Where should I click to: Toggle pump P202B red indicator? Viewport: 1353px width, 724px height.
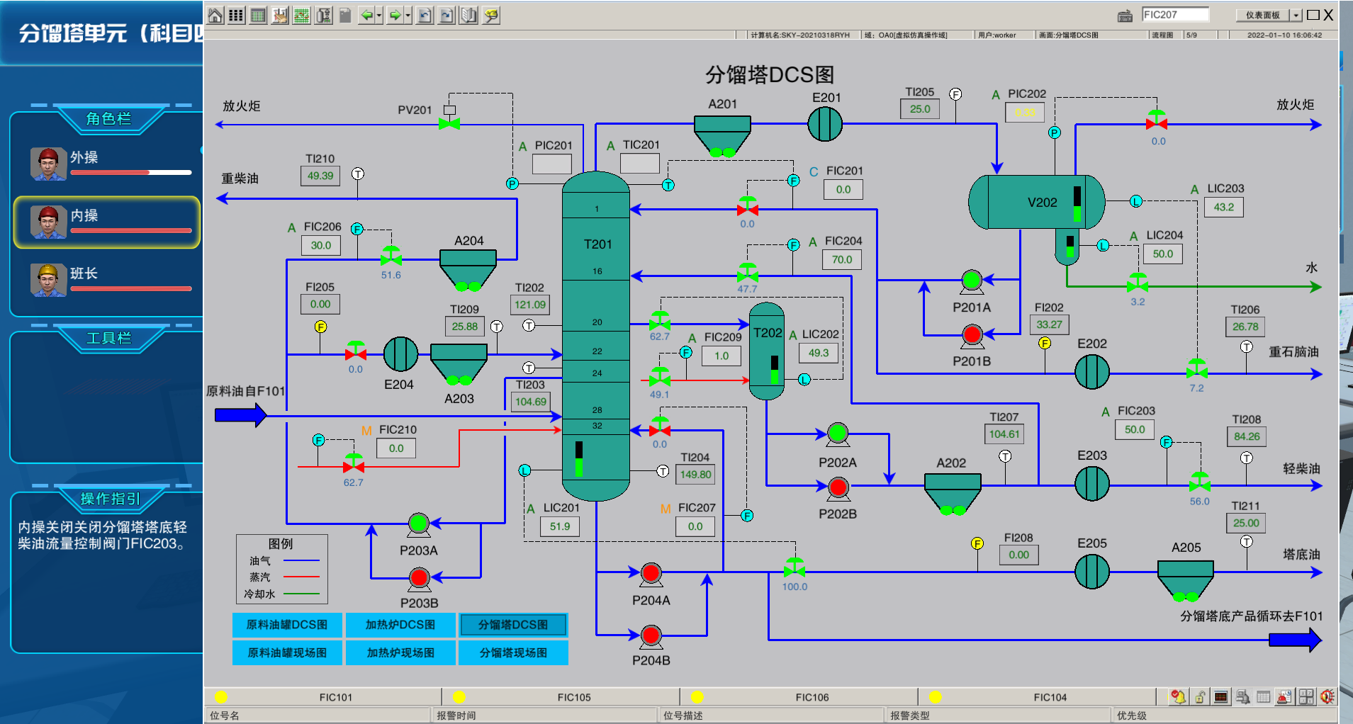838,487
